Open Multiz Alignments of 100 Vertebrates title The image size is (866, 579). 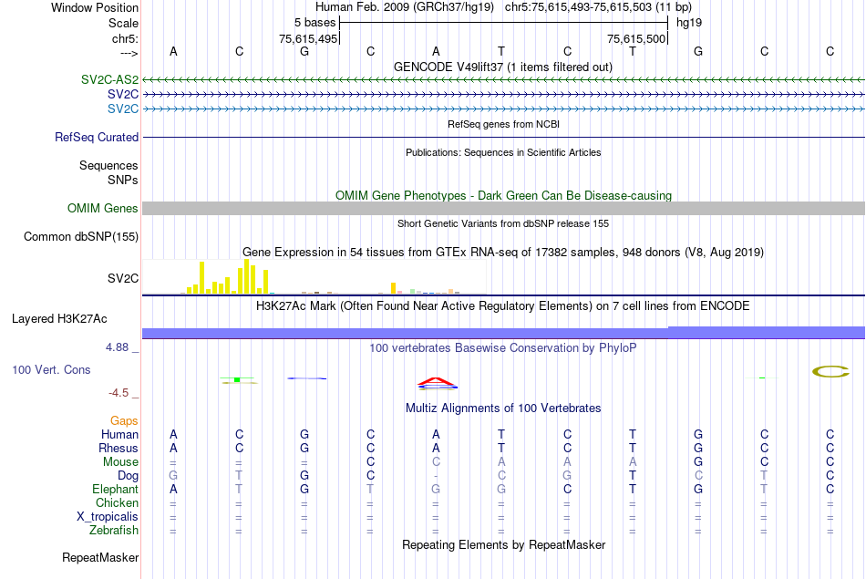tap(503, 408)
